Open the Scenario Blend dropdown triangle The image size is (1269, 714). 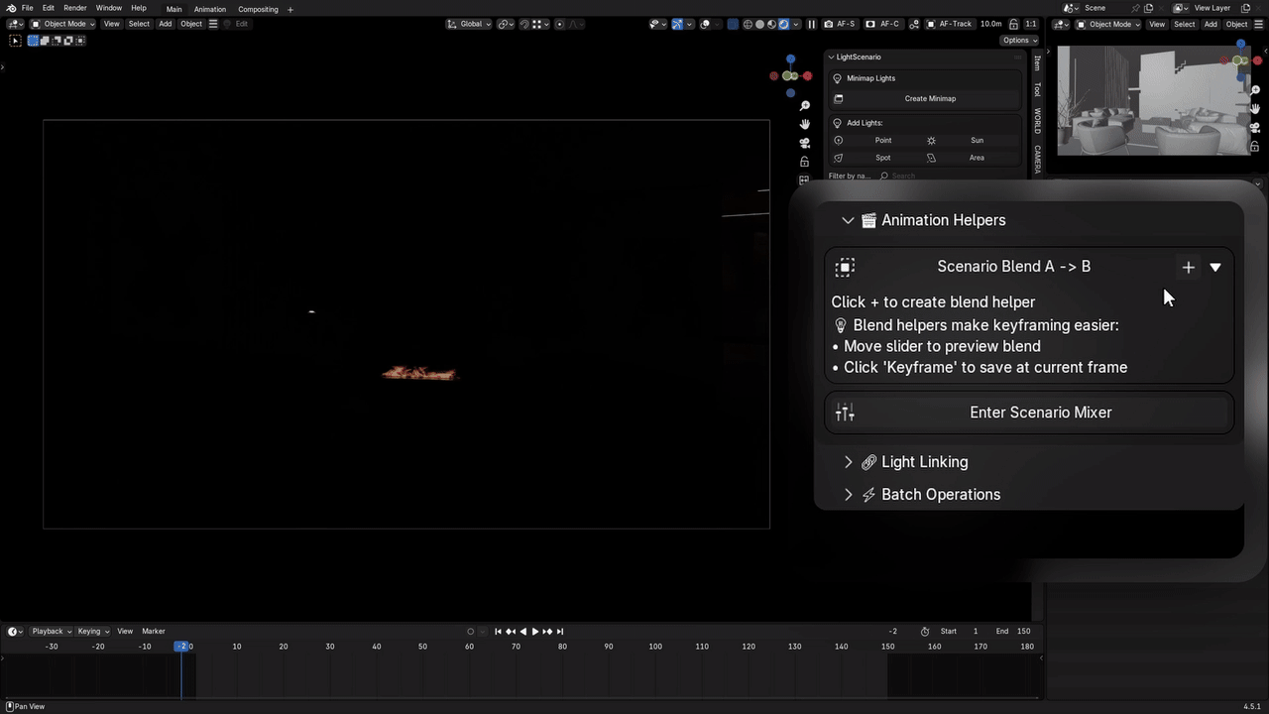point(1215,267)
